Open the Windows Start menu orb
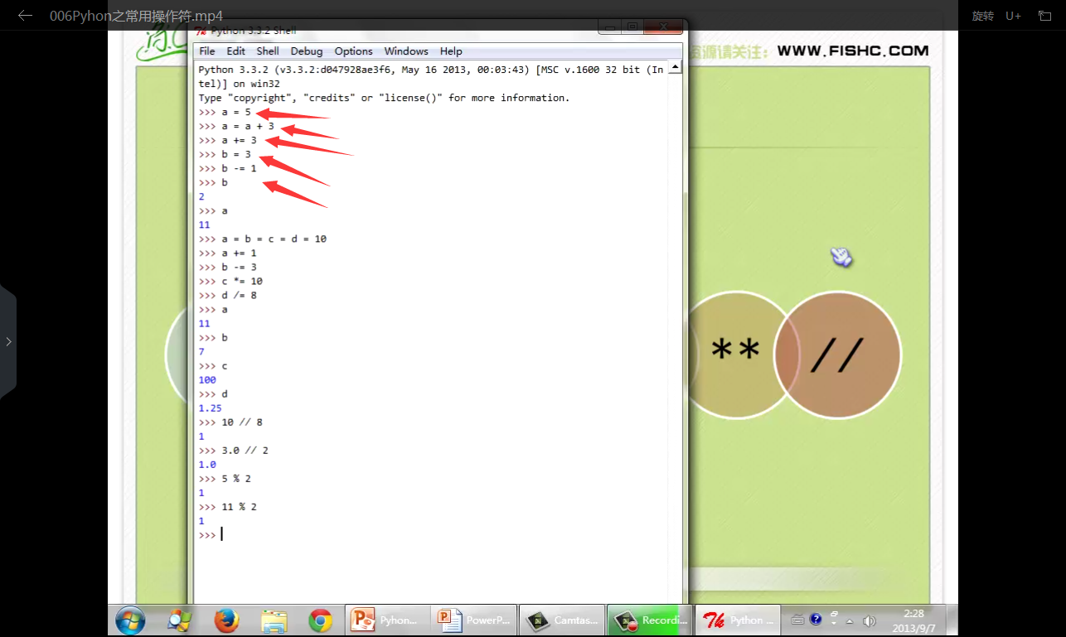The image size is (1066, 637). pyautogui.click(x=130, y=620)
